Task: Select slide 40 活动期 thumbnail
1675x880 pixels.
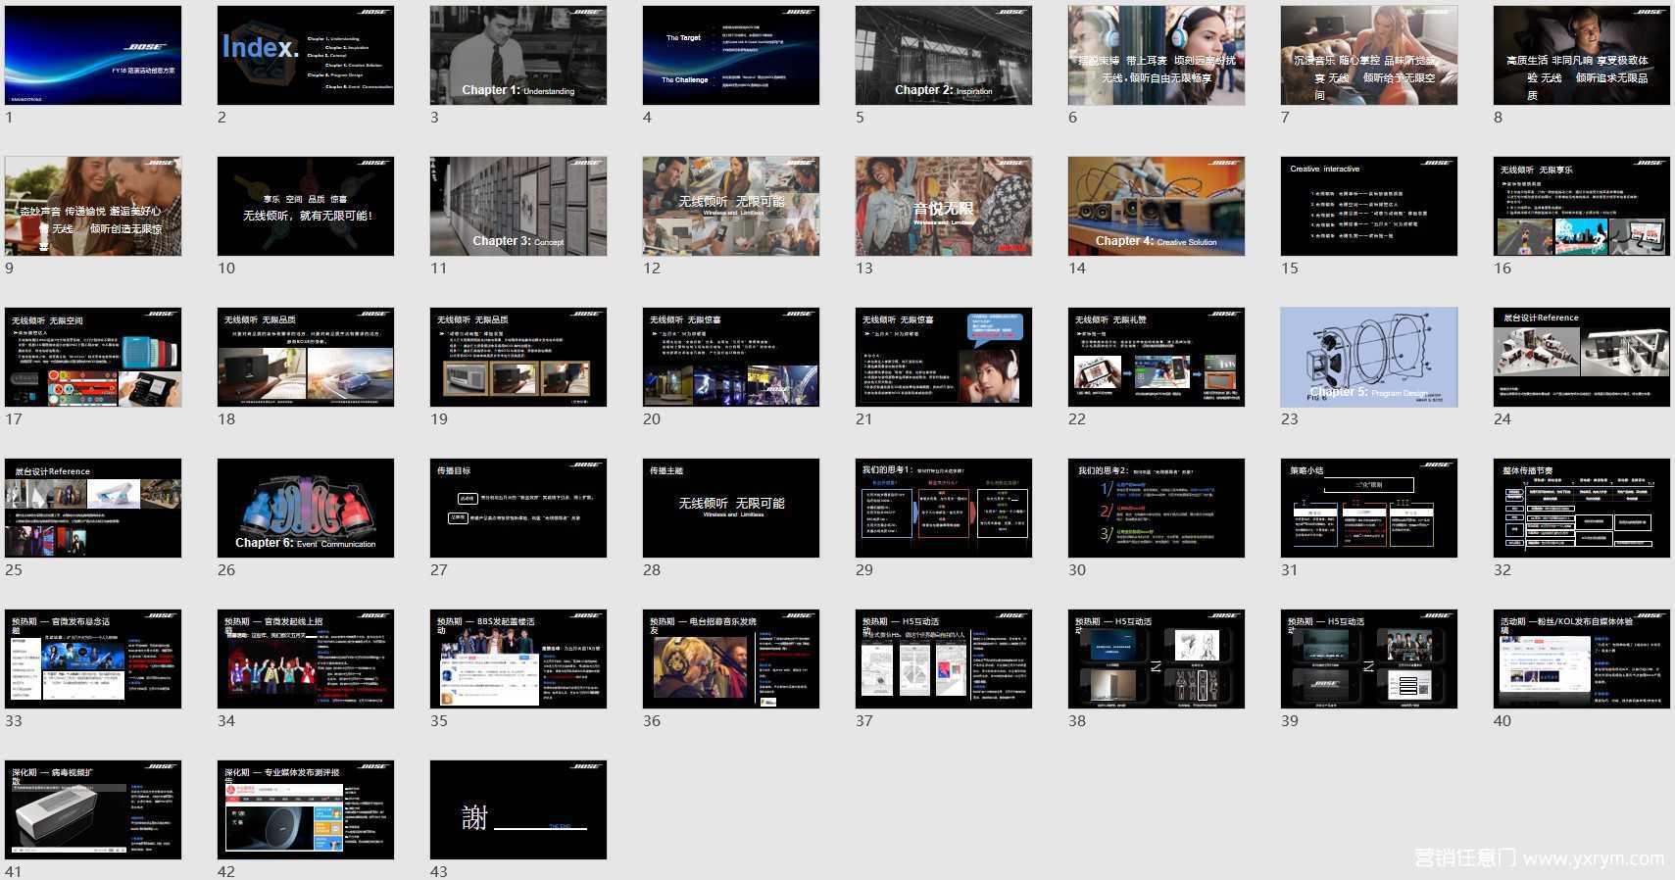Action: 1582,659
